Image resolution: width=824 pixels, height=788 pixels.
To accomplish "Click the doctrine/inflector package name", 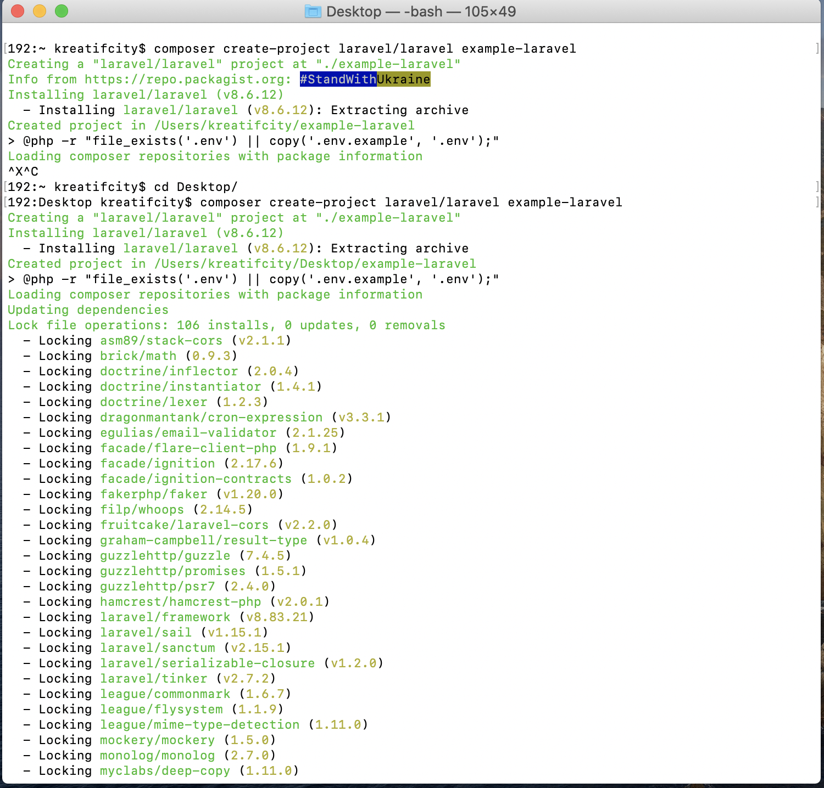I will coord(169,372).
